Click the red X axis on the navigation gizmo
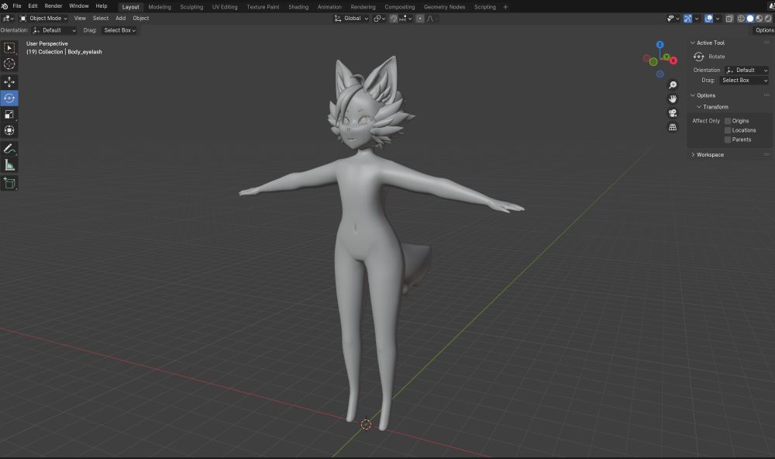 (673, 60)
